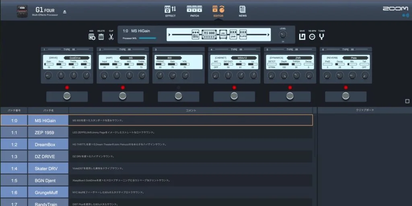Image resolution: width=412 pixels, height=206 pixels.
Task: Toggle the MS amp footswitch
Action: pyautogui.click(x=123, y=96)
